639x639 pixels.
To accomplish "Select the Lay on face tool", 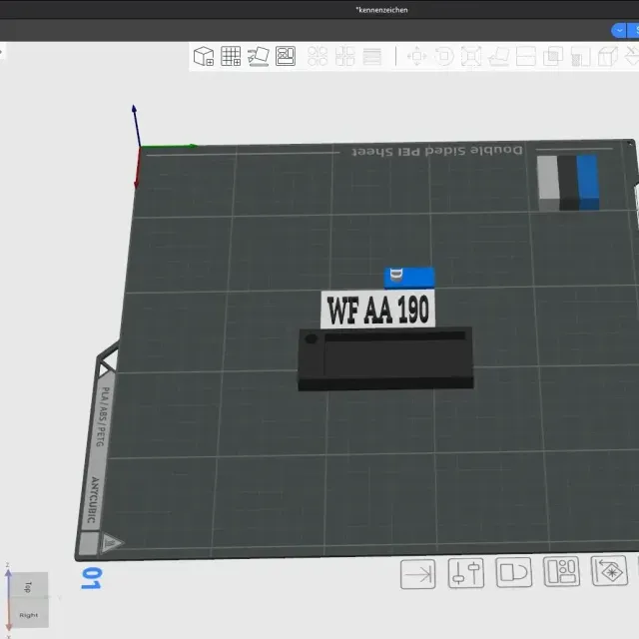I will tap(499, 57).
